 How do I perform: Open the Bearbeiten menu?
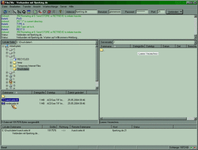[x=15, y=6]
